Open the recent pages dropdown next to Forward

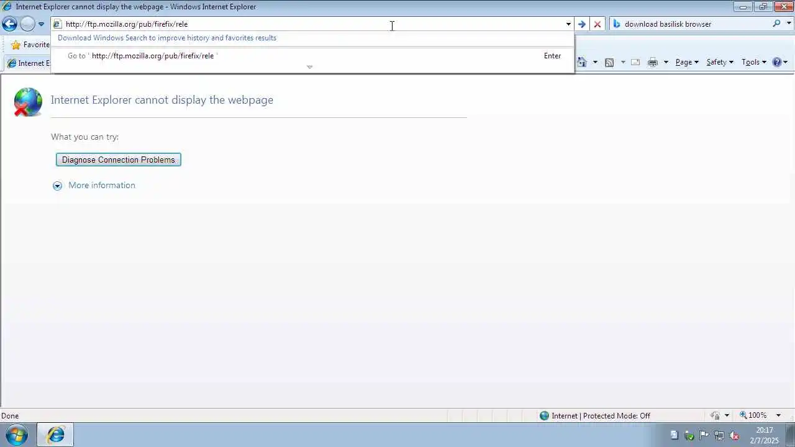click(x=41, y=24)
